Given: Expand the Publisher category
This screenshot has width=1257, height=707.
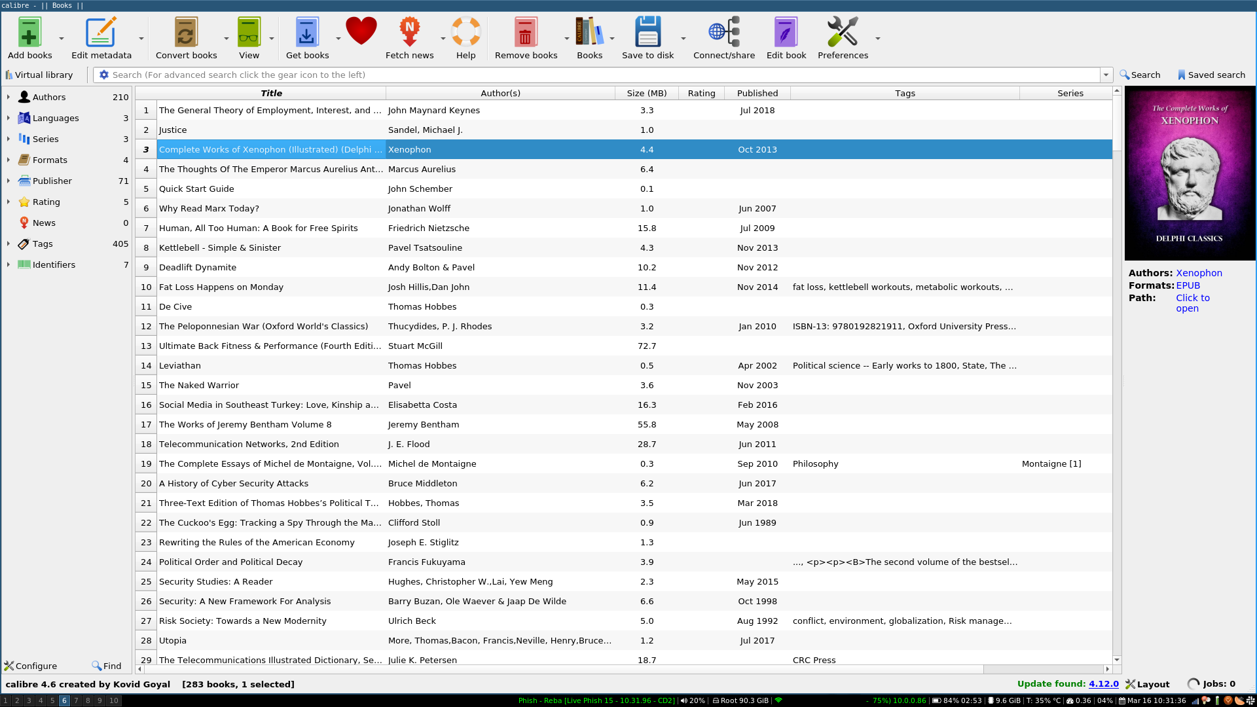Looking at the screenshot, I should [x=8, y=181].
